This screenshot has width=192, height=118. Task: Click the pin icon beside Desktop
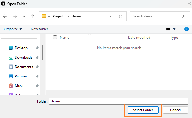pos(37,48)
